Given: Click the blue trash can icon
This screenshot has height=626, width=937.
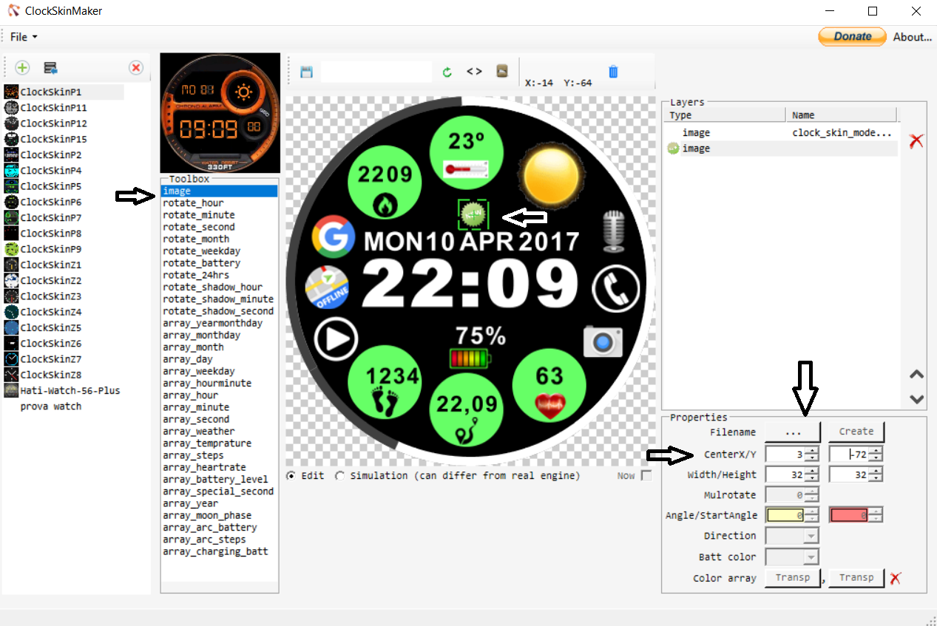Looking at the screenshot, I should [613, 72].
